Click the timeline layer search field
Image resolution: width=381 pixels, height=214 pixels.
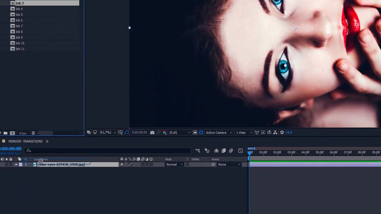click(x=108, y=151)
